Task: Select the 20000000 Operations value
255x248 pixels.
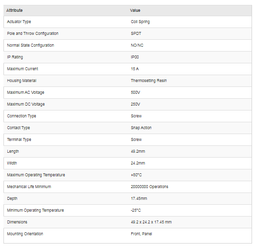Action: (x=149, y=187)
